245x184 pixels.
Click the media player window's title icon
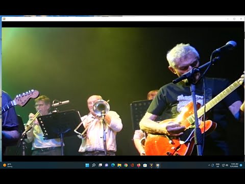point(4,19)
